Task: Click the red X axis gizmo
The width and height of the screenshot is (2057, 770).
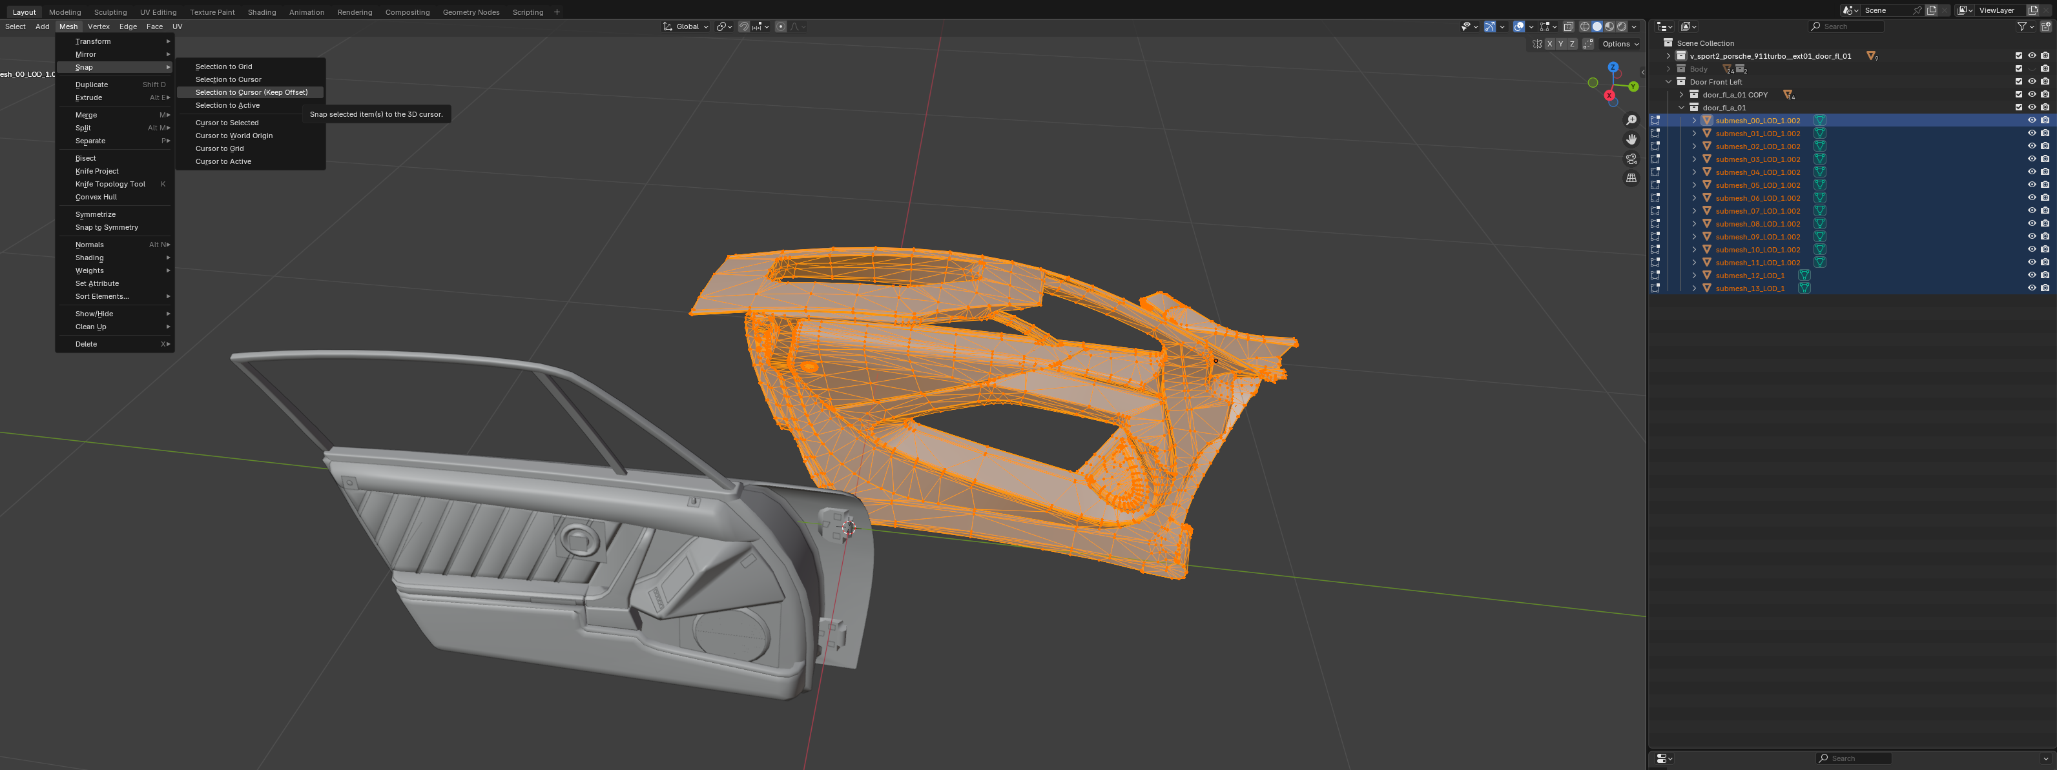Action: pos(1609,96)
